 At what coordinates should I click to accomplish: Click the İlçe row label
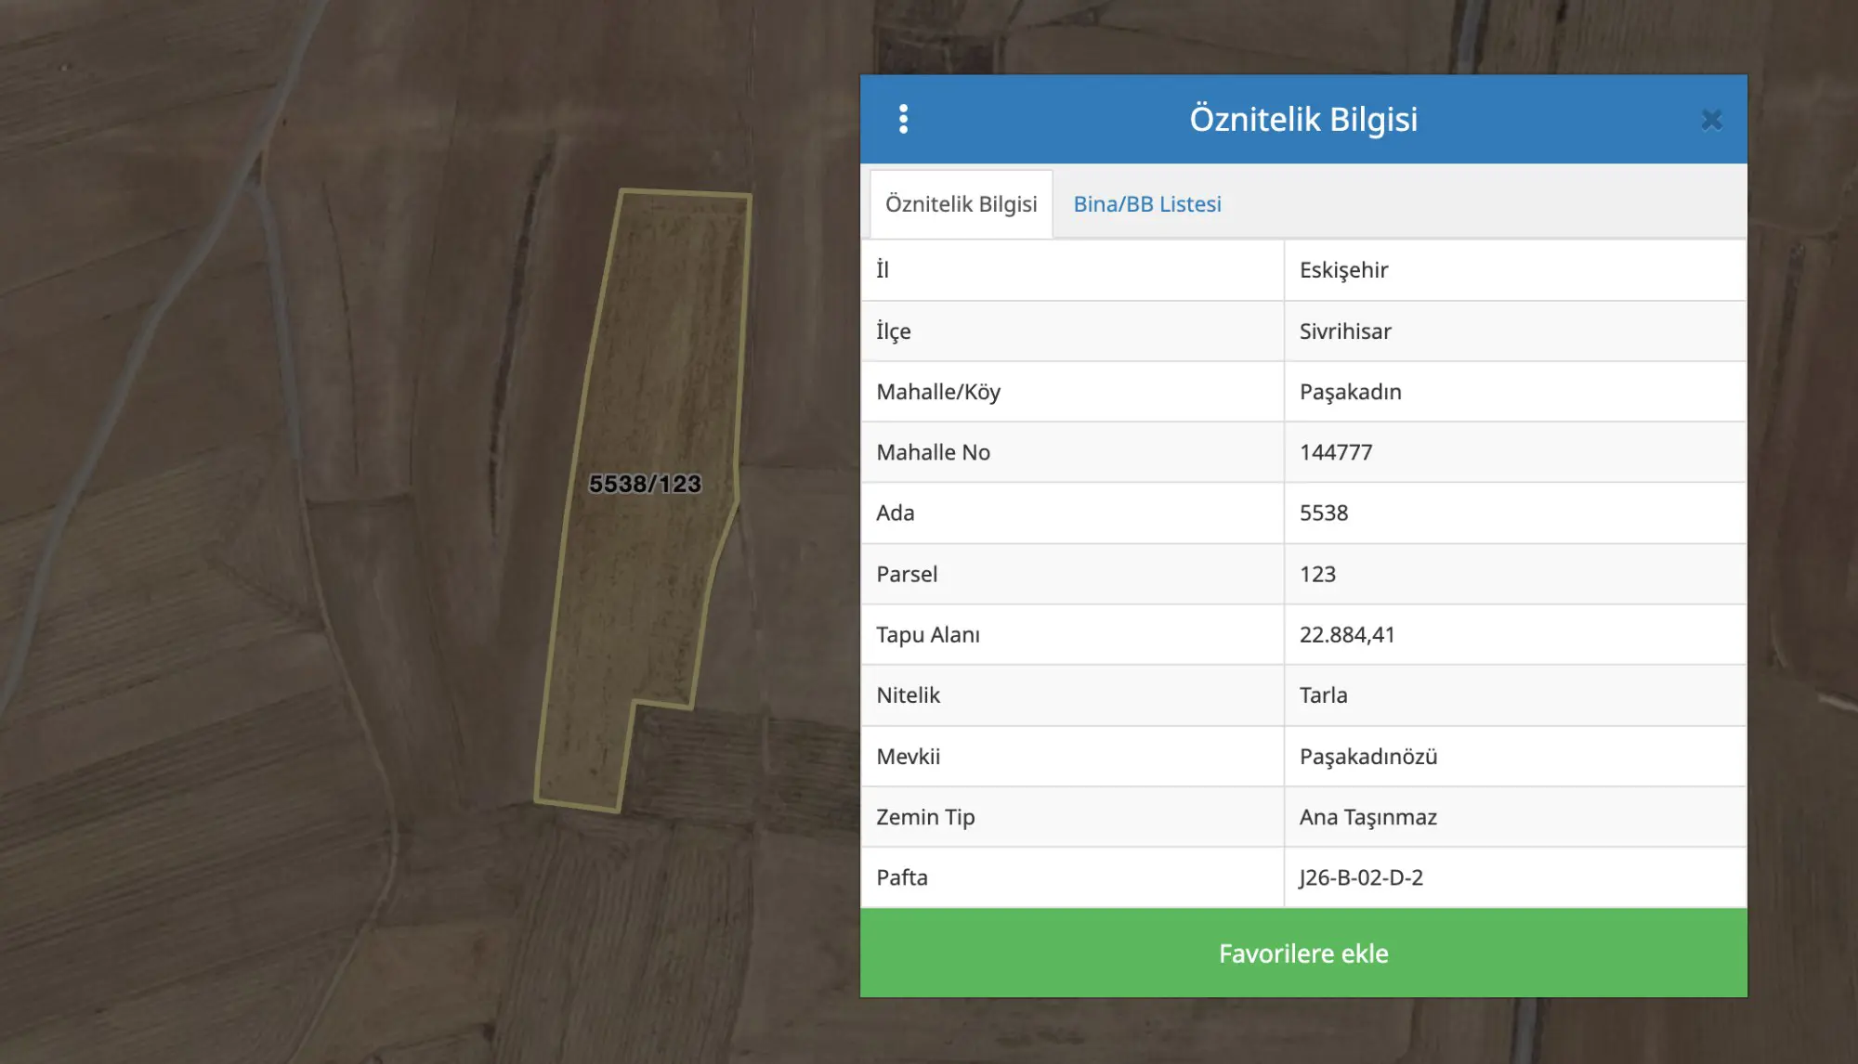(893, 331)
